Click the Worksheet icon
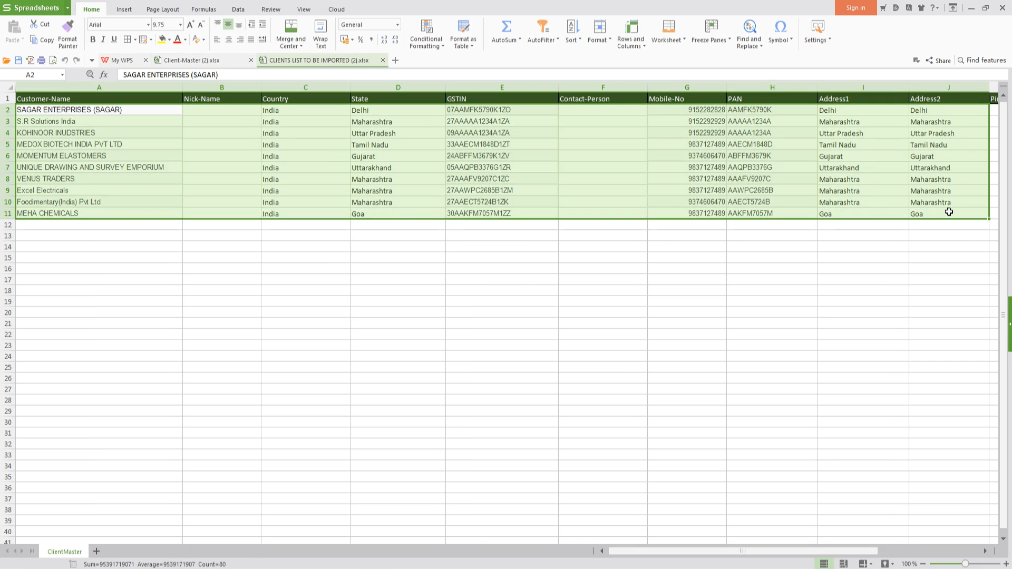 pos(668,26)
